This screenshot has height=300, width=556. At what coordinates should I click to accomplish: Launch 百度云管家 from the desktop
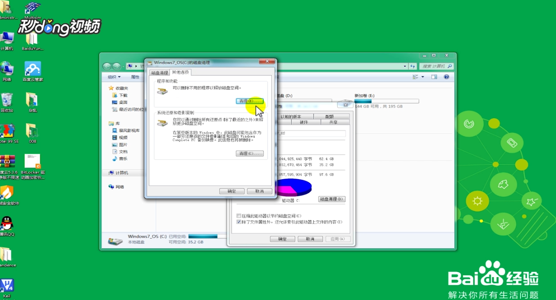33,72
